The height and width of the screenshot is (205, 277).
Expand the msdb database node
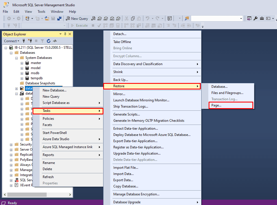pyautogui.click(x=22, y=73)
